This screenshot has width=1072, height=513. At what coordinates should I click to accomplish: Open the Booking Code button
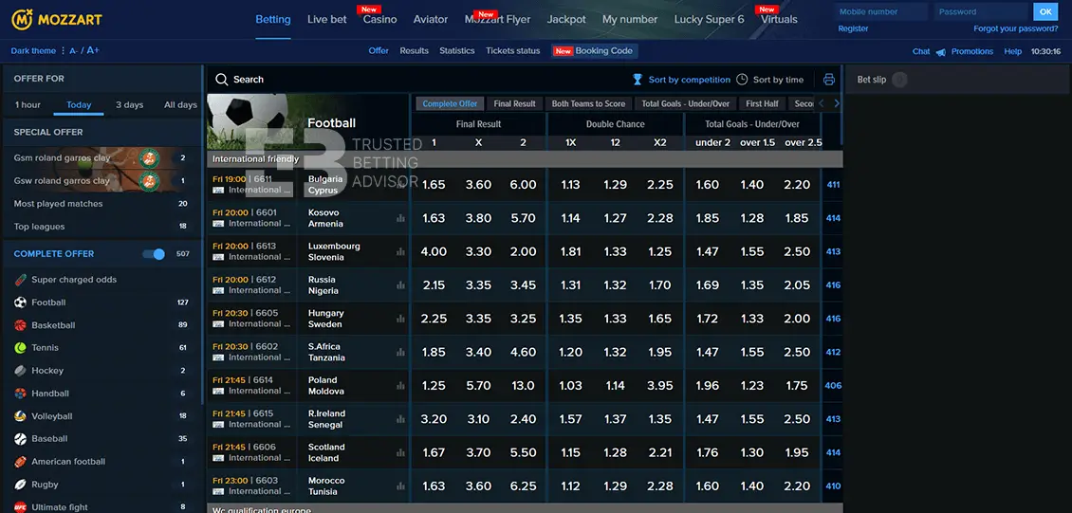click(594, 51)
